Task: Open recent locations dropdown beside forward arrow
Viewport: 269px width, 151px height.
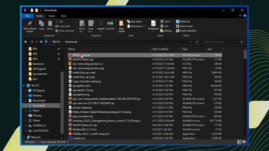Action: point(37,42)
